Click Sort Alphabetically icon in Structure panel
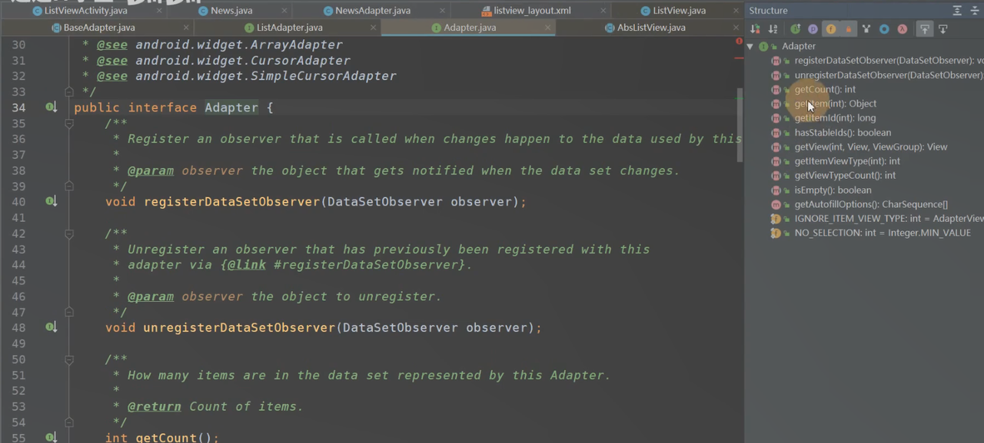This screenshot has width=984, height=443. coord(773,29)
